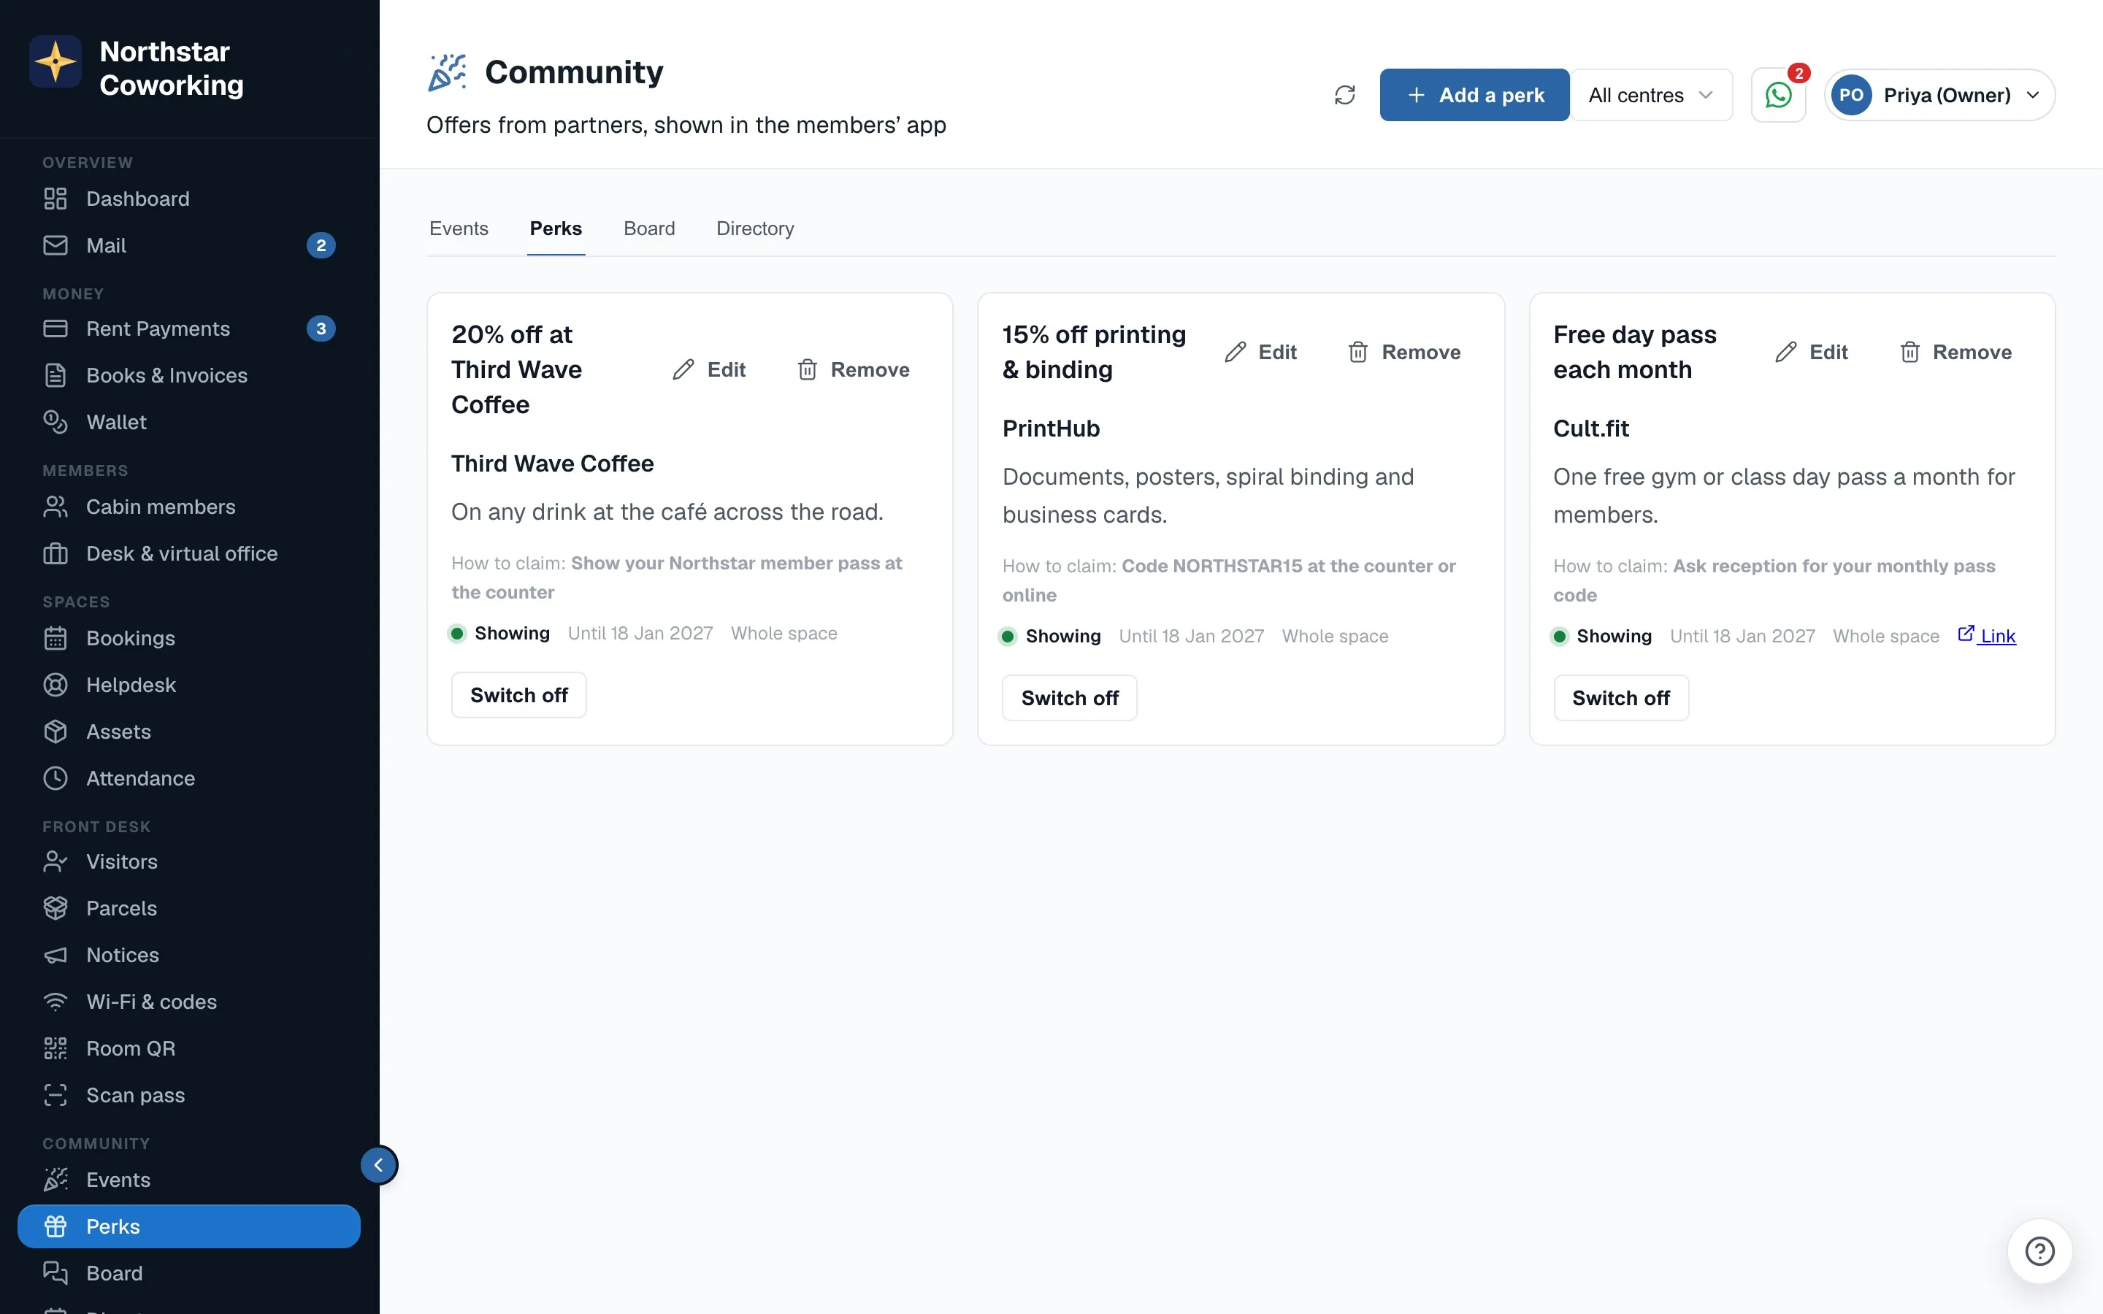Switch off the PrintHub printing perk
Image resolution: width=2103 pixels, height=1314 pixels.
[x=1070, y=698]
